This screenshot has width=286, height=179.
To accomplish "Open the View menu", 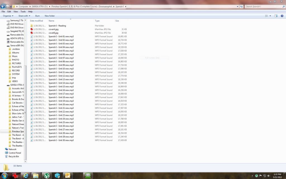I will point(16,11).
